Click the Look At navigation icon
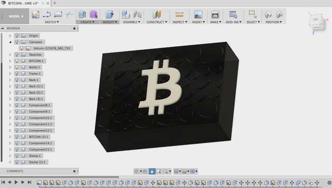The width and height of the screenshot is (332, 188). 145,171
